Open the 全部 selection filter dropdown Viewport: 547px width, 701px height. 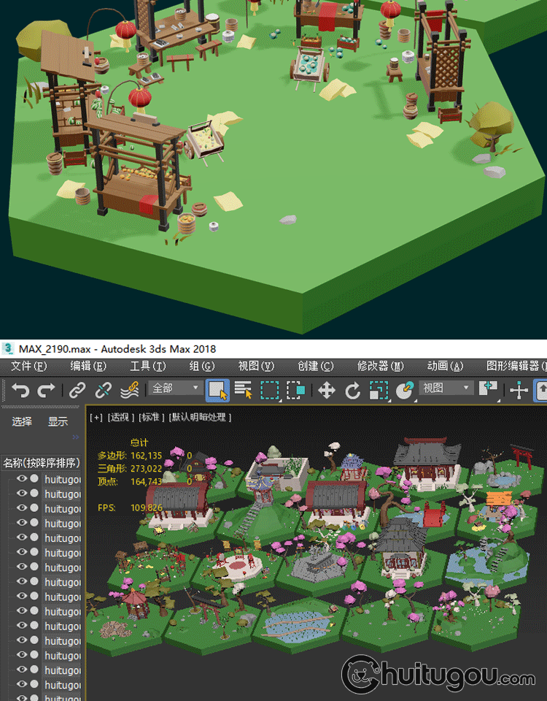pyautogui.click(x=176, y=388)
